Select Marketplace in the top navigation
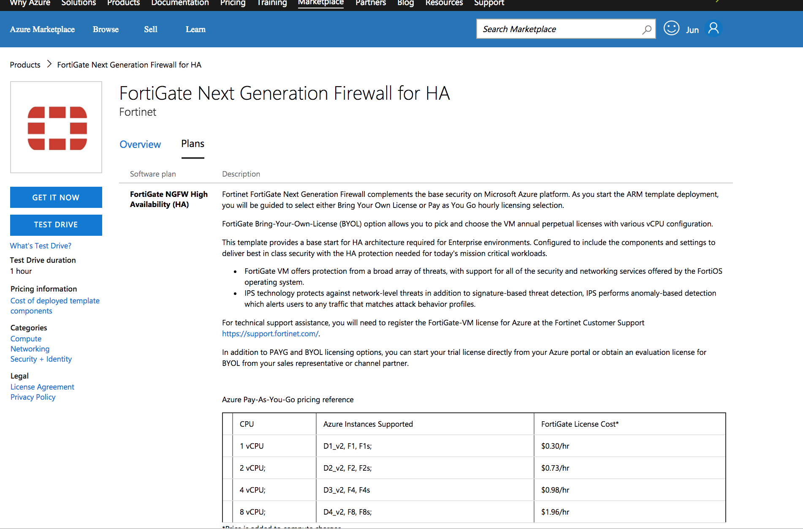The width and height of the screenshot is (803, 529). coord(321,3)
